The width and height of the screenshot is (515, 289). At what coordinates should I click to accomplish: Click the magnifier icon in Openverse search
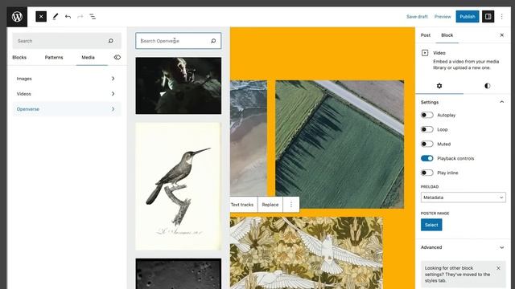pyautogui.click(x=213, y=41)
